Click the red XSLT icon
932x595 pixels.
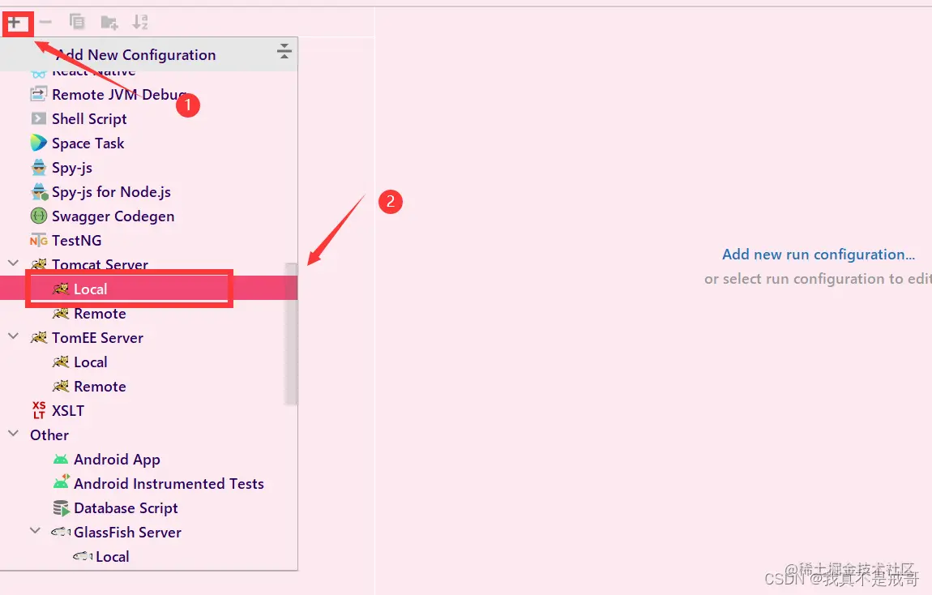[39, 410]
